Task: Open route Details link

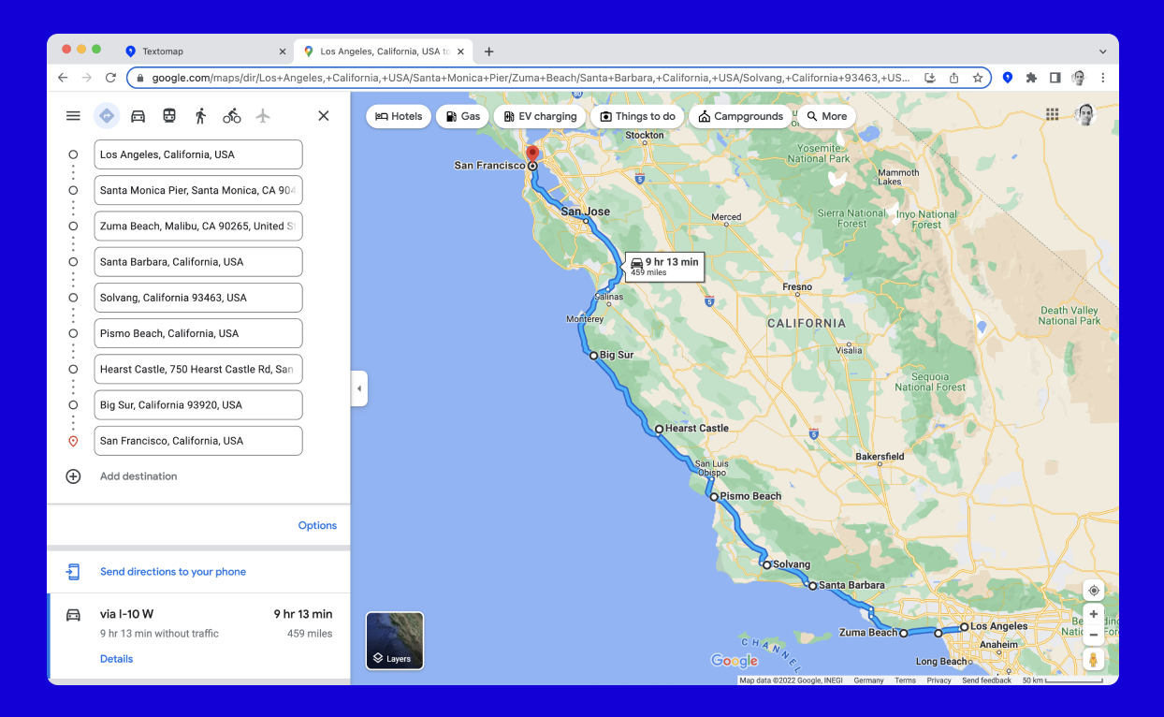Action: pos(117,659)
